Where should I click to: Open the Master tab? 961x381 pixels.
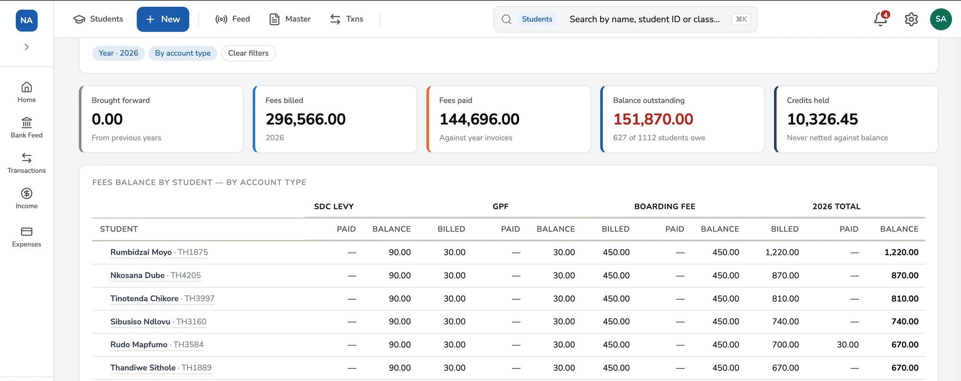click(290, 19)
